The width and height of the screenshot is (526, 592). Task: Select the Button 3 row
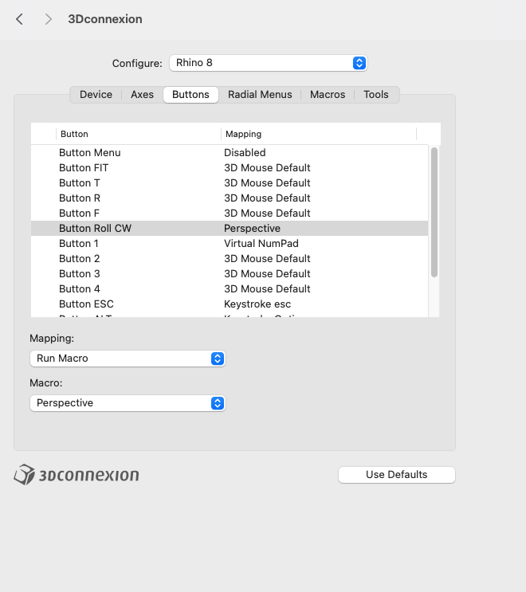(x=230, y=273)
